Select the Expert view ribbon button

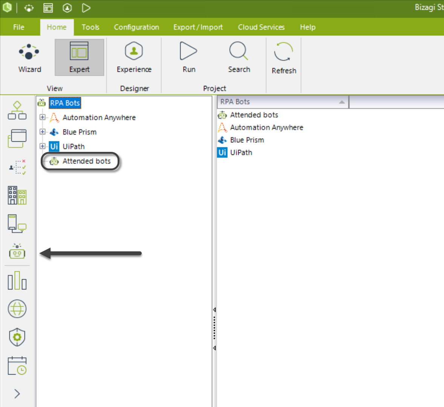[79, 58]
